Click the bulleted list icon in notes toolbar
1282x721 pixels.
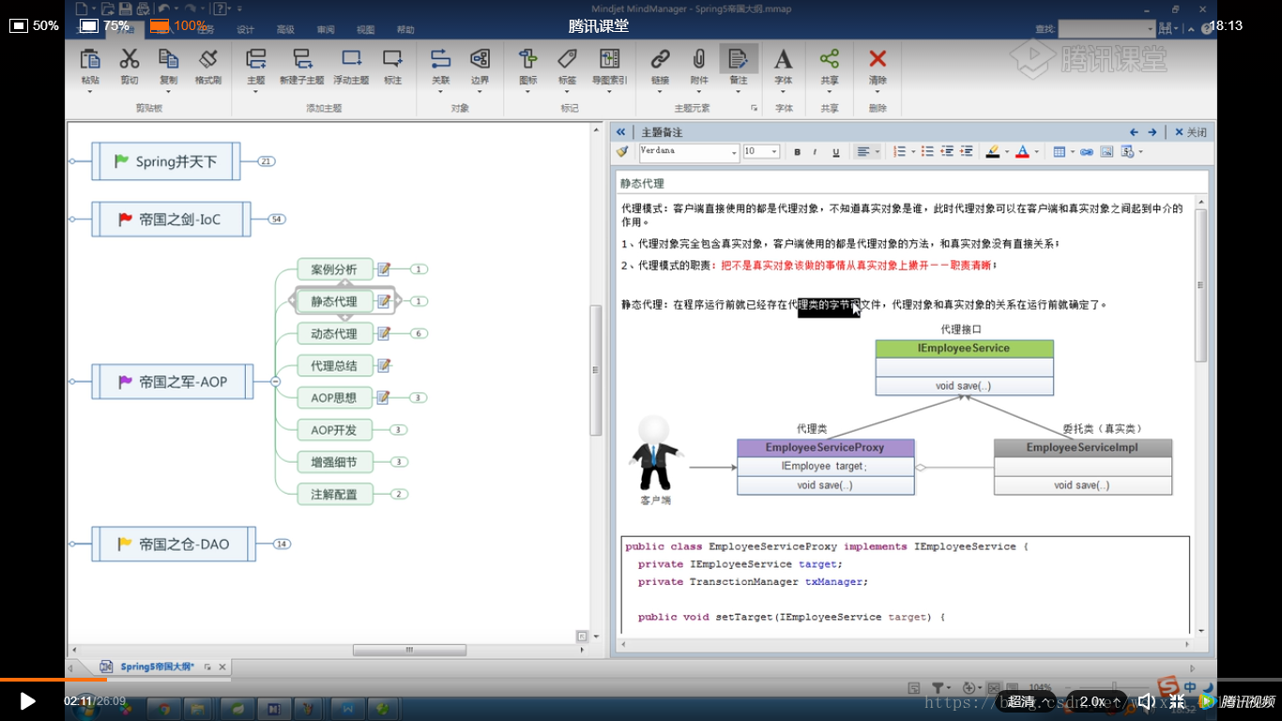point(927,151)
